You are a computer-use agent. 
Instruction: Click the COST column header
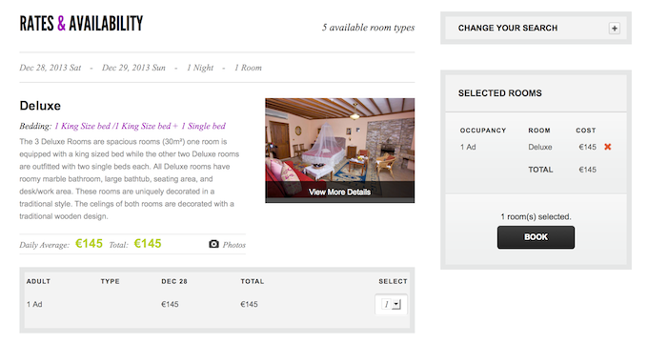click(x=586, y=131)
